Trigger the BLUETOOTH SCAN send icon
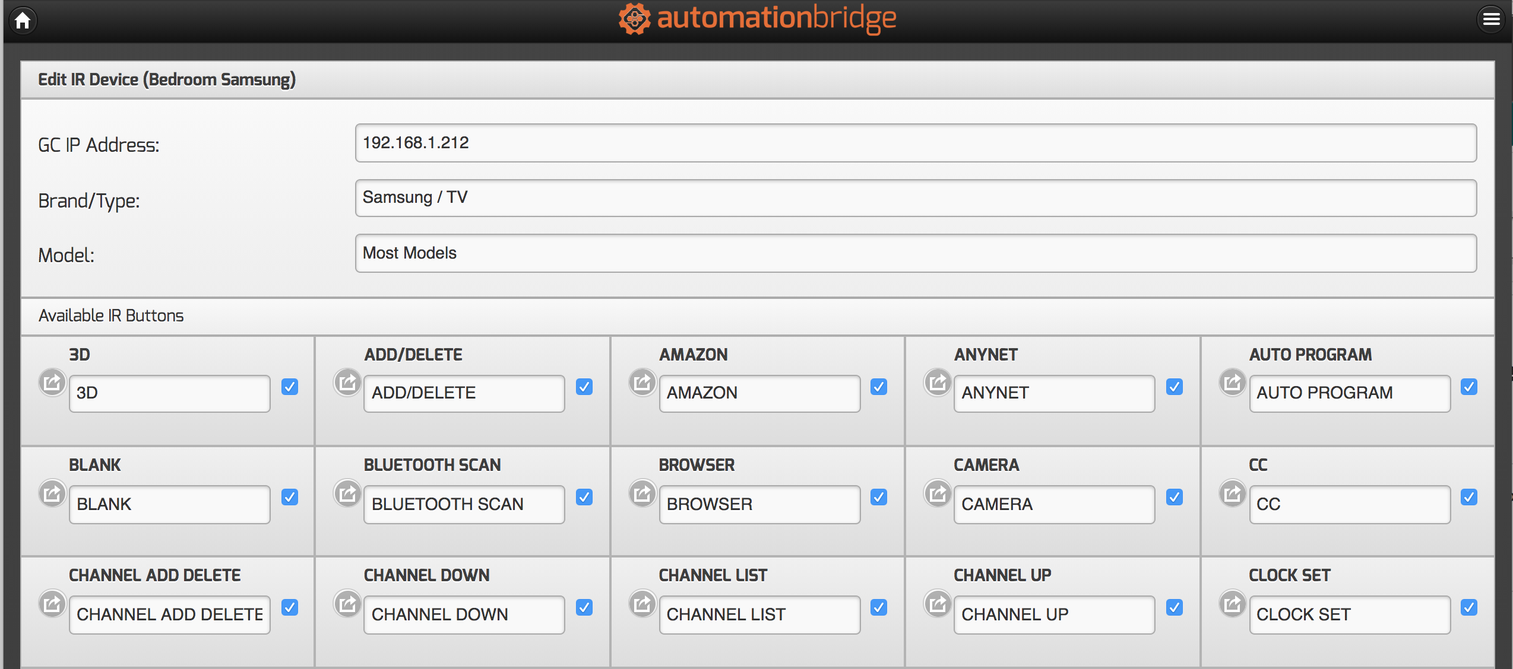1513x669 pixels. point(347,493)
